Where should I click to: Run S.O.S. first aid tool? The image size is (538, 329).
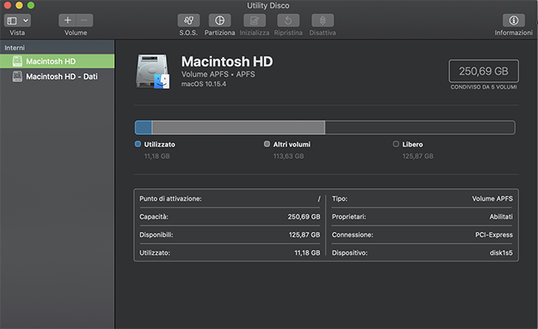pos(188,21)
